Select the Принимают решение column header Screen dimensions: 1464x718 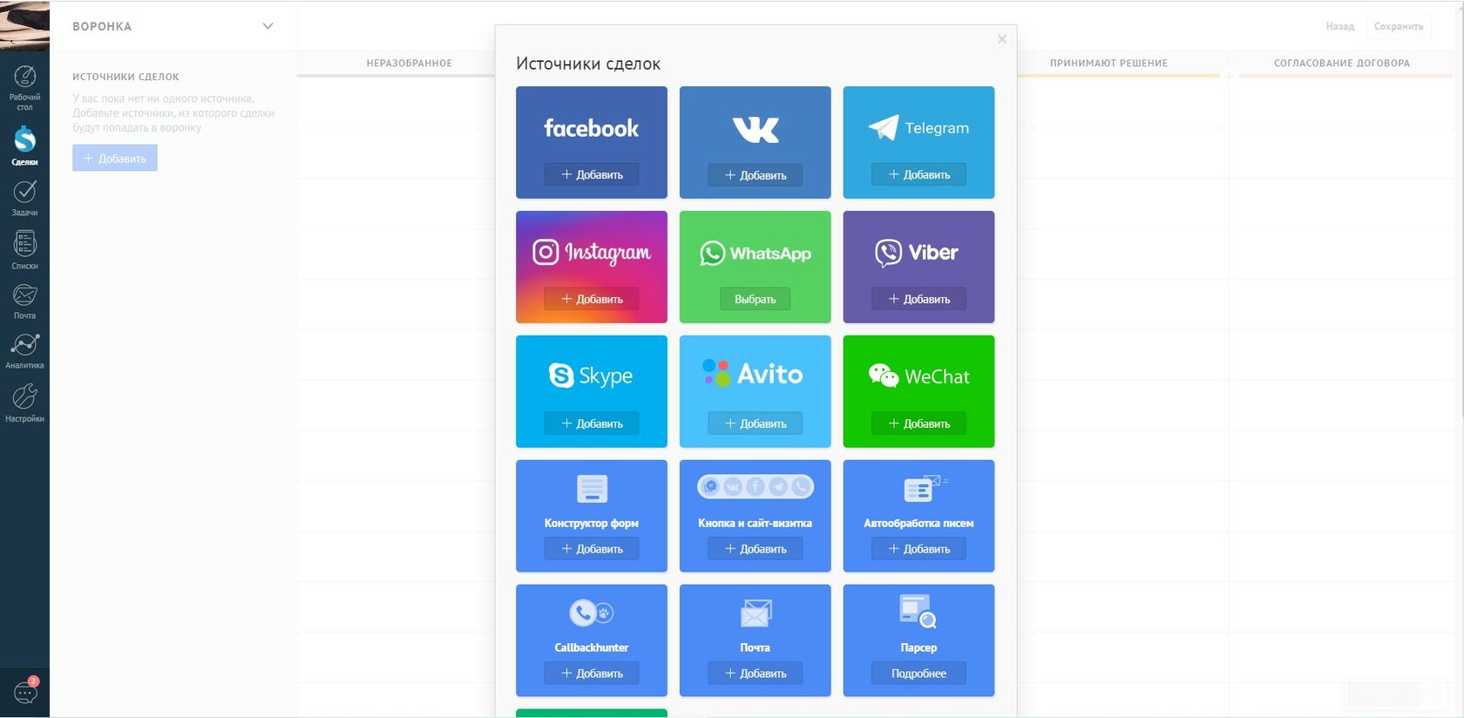pyautogui.click(x=1108, y=63)
